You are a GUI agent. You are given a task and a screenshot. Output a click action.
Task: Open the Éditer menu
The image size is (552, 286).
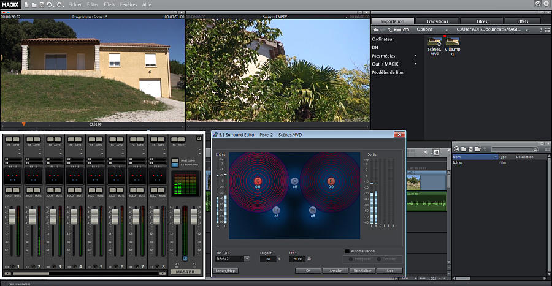(93, 4)
